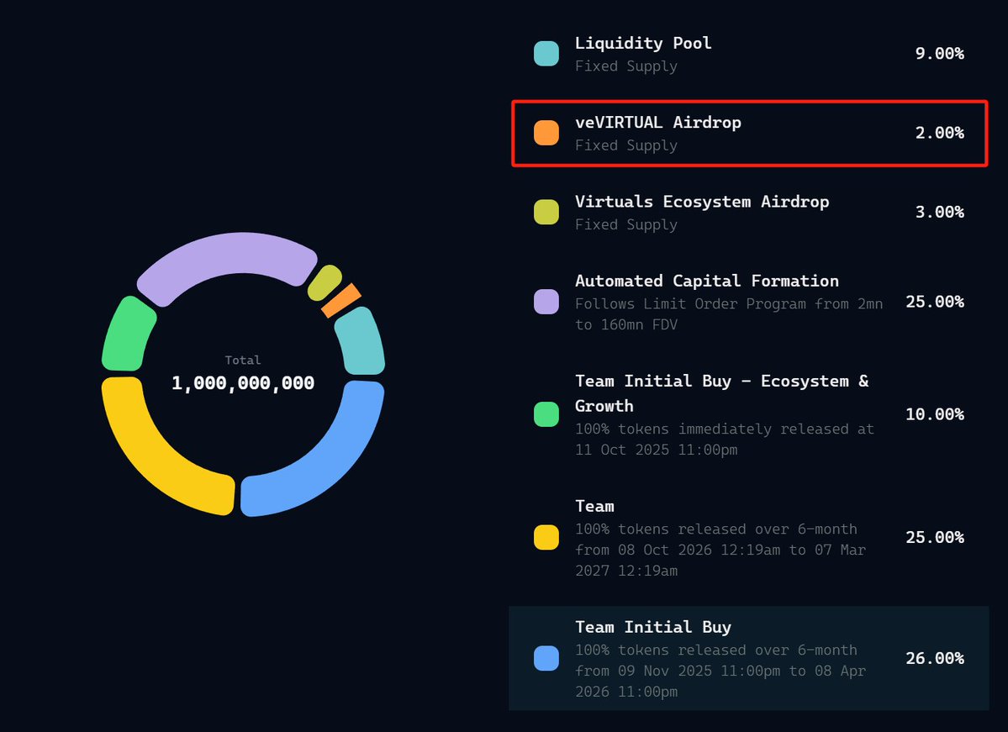The height and width of the screenshot is (732, 1008).
Task: Click the yellow Team legend swatch
Action: [546, 538]
